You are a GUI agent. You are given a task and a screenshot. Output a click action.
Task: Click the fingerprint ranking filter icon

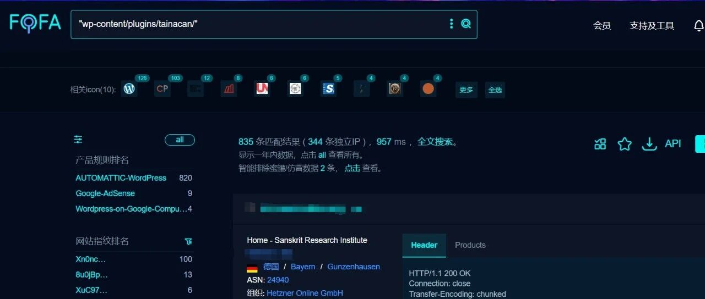(x=188, y=241)
